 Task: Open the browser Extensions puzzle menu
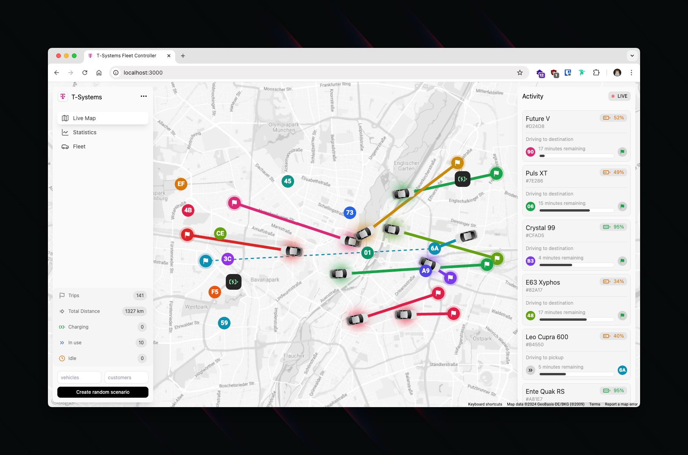[596, 73]
